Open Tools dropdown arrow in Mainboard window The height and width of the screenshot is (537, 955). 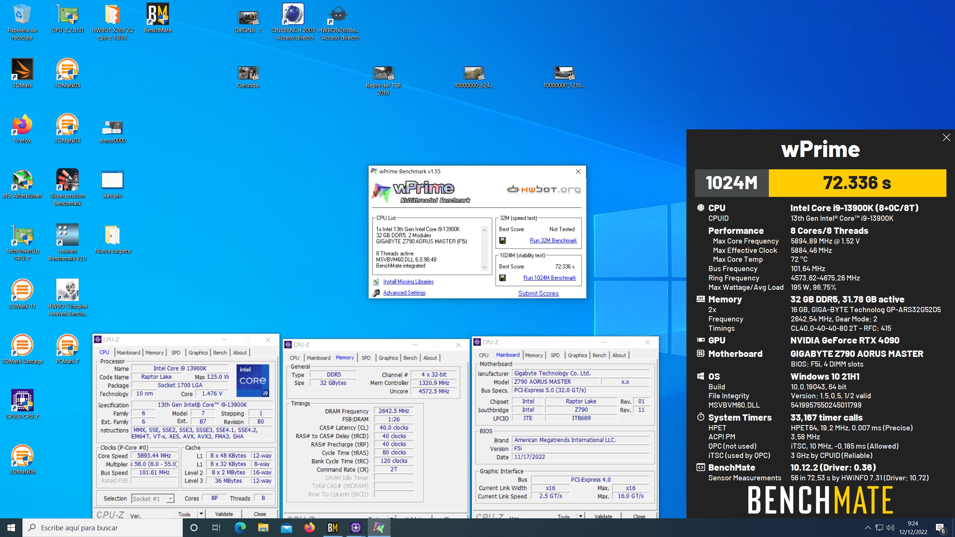point(580,516)
